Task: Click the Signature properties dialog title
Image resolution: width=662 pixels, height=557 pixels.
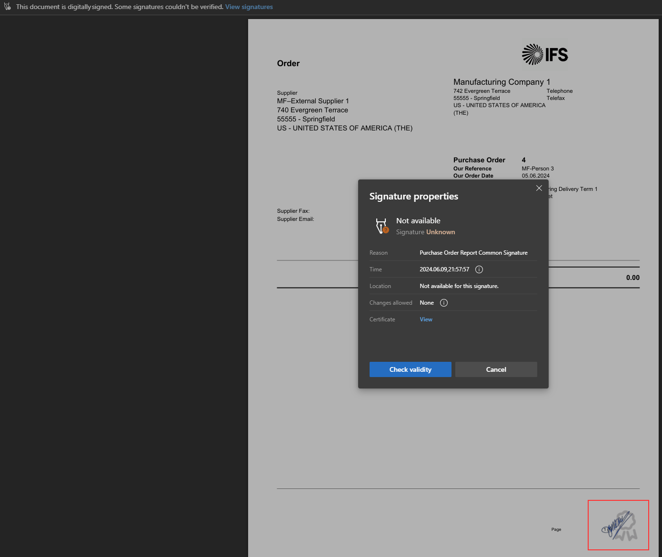Action: (413, 197)
